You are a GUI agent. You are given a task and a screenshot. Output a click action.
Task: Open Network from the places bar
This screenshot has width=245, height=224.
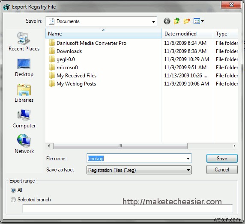tap(24, 144)
